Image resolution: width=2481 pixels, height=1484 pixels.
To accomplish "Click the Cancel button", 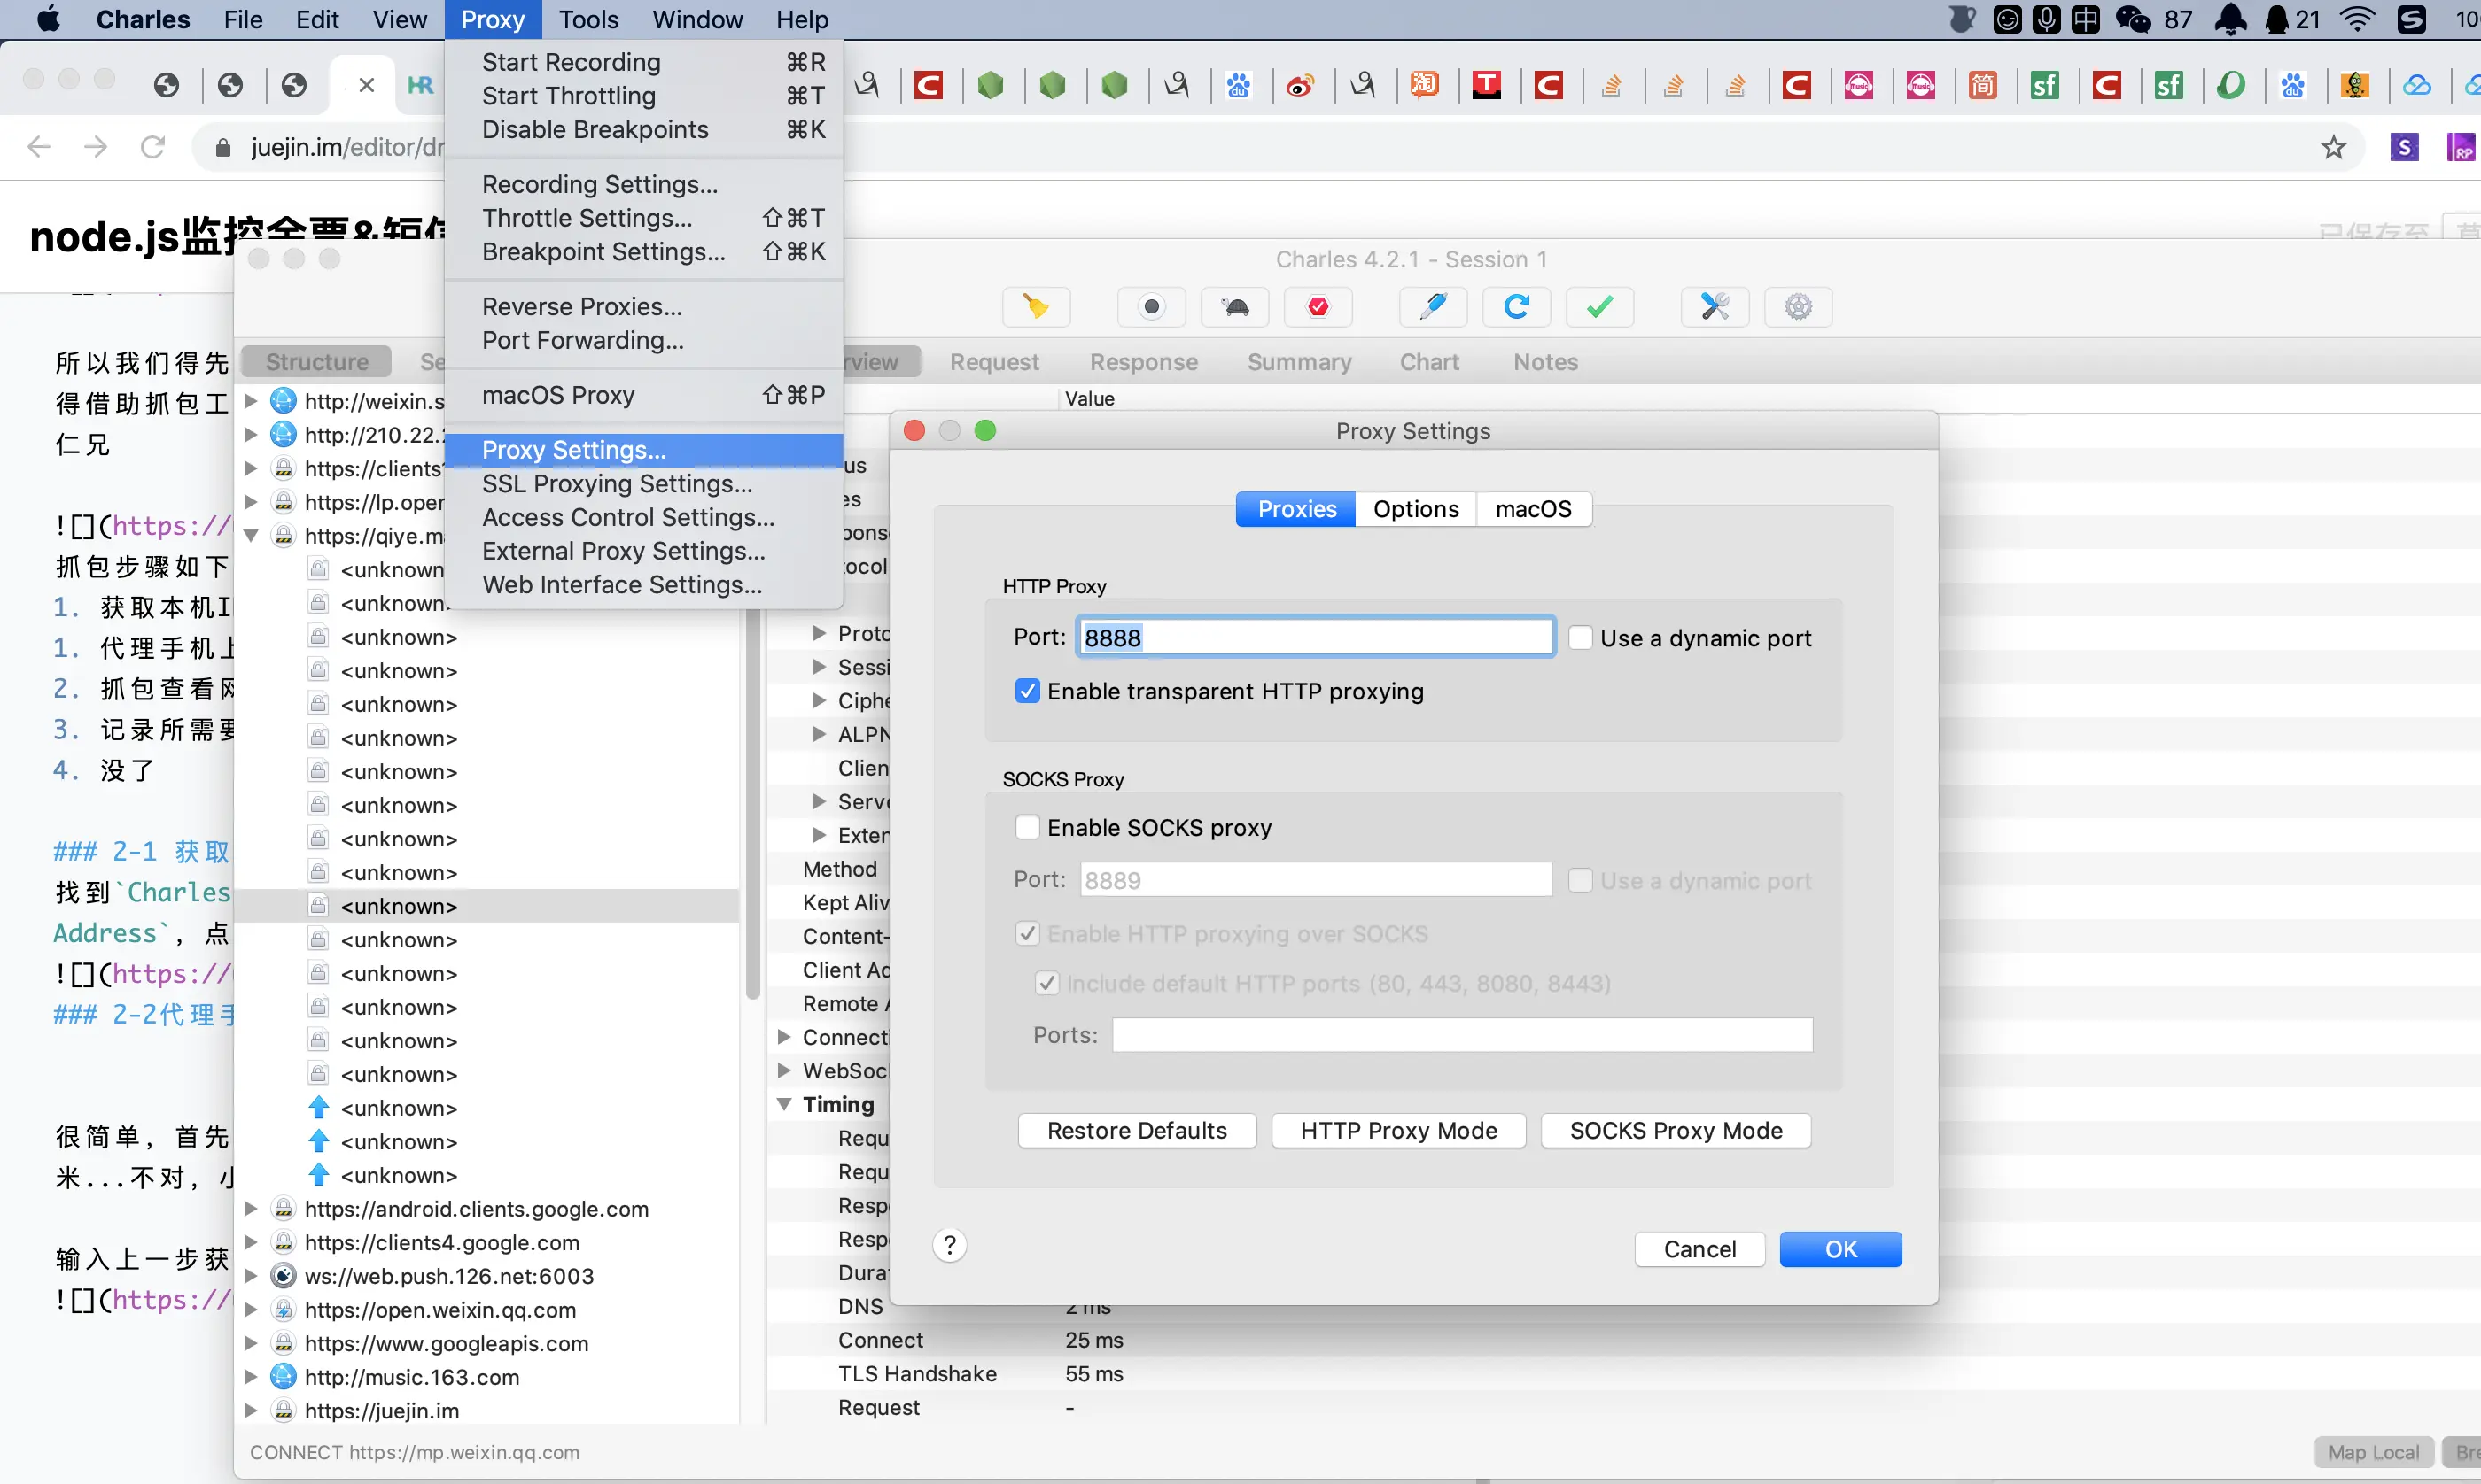I will click(1699, 1249).
